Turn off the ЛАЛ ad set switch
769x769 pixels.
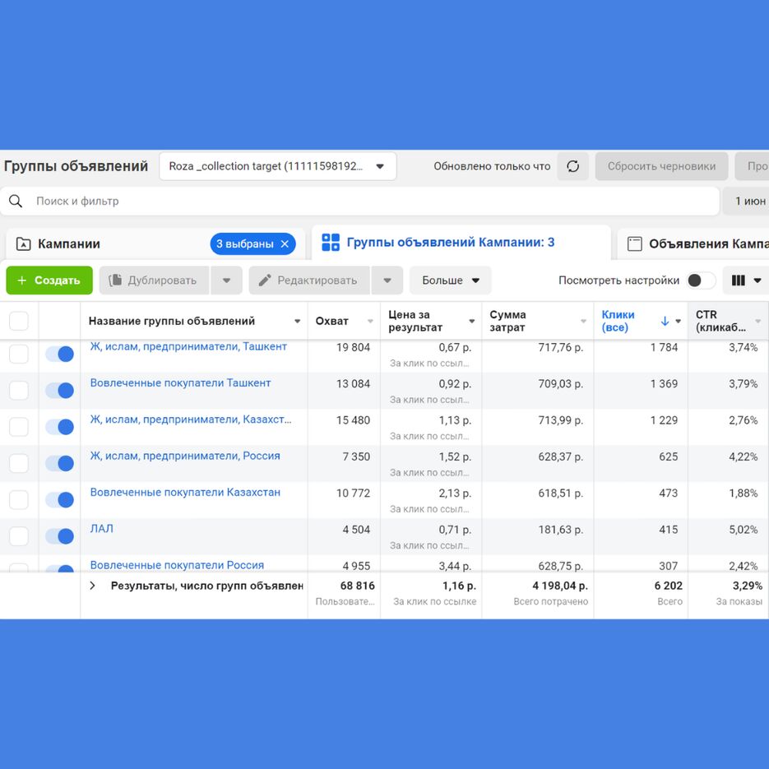(x=59, y=536)
